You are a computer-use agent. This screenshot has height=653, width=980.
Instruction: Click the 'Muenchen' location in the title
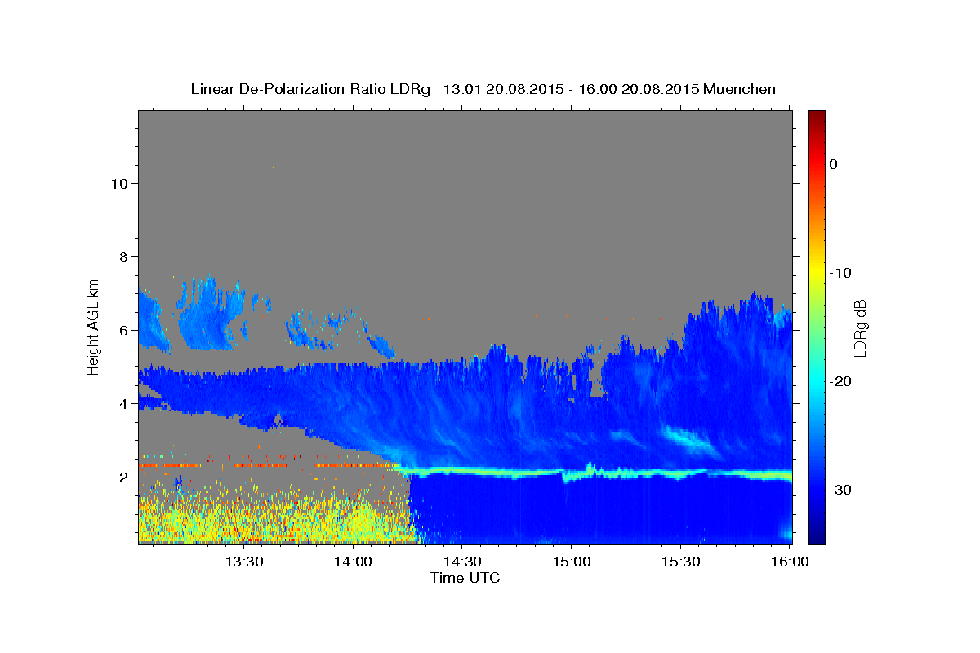741,89
